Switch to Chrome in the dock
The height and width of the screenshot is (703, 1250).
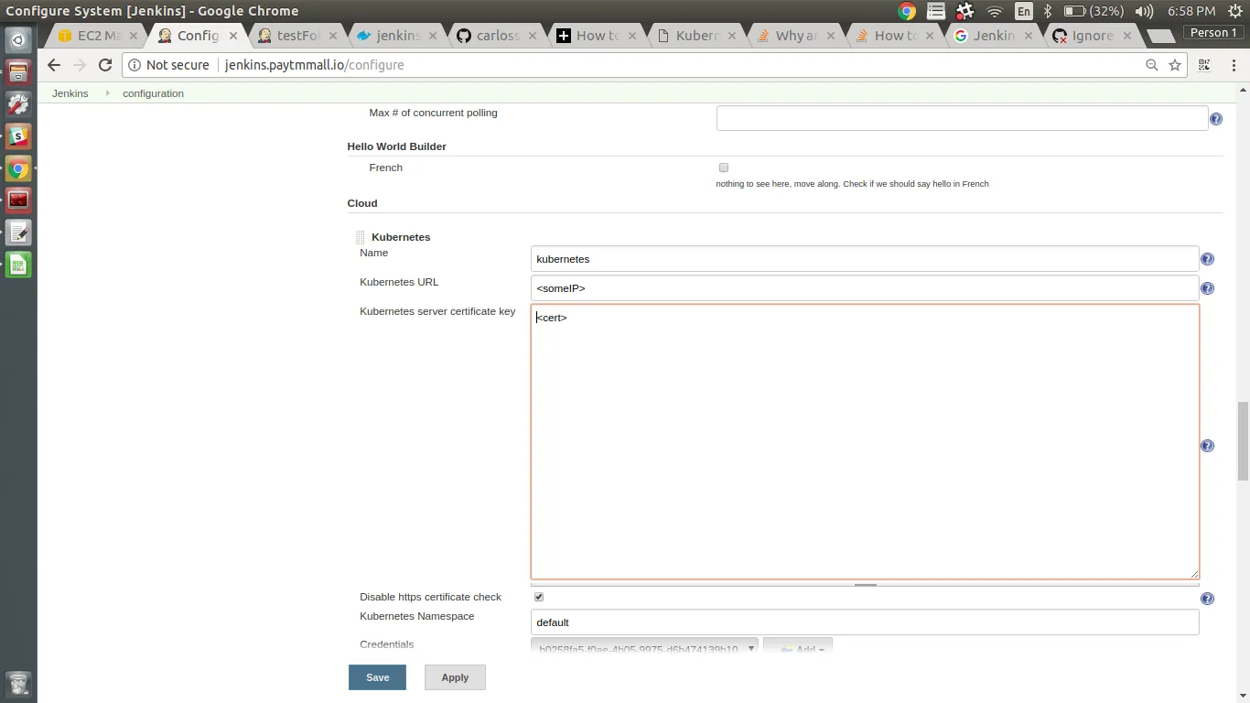tap(18, 168)
